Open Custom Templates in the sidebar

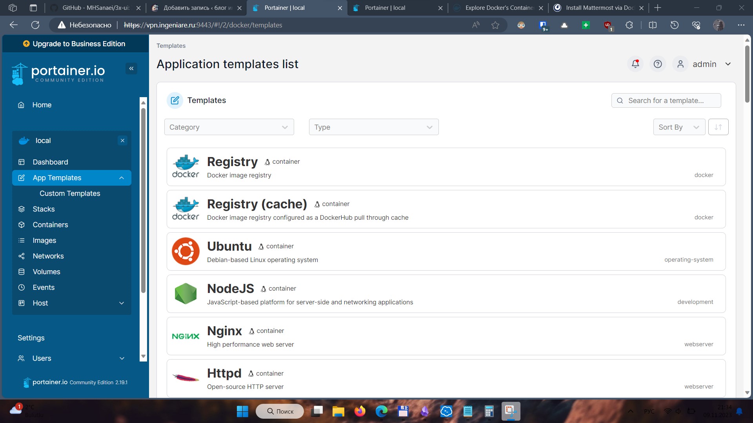click(70, 193)
